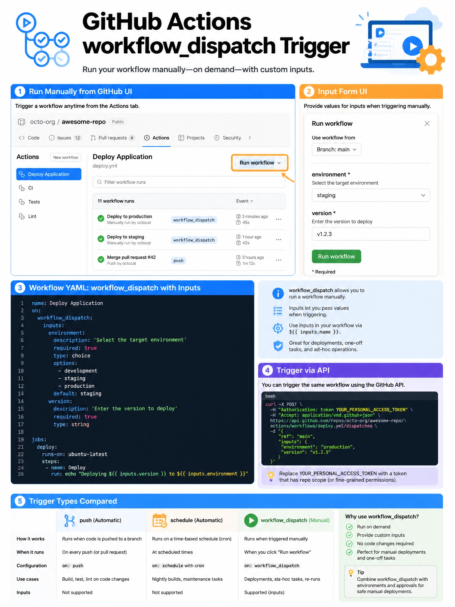This screenshot has height=607, width=455.
Task: Click the three-dot overflow after Security tab
Action: point(250,138)
